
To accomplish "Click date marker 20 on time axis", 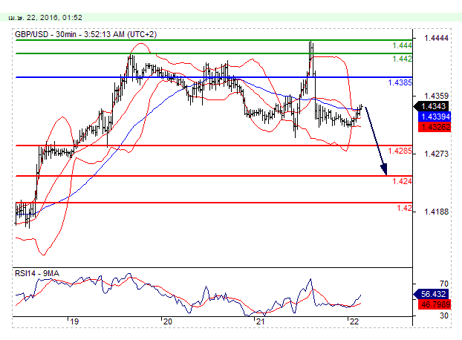I will tap(167, 322).
